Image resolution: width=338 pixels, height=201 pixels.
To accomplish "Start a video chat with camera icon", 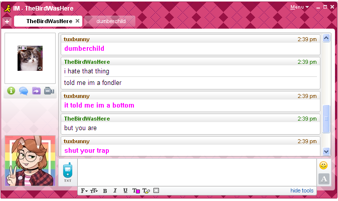I will click(49, 91).
